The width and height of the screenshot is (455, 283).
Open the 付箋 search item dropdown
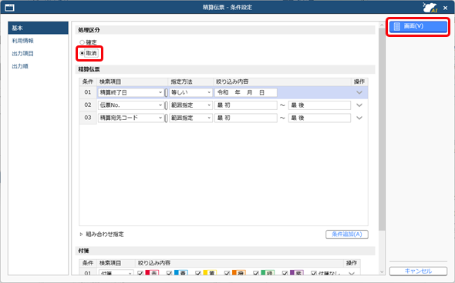pos(116,273)
